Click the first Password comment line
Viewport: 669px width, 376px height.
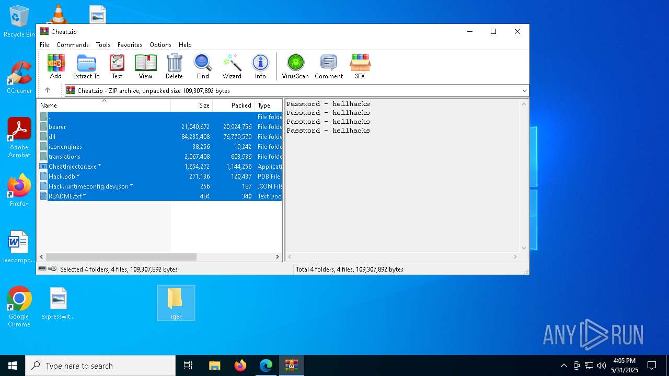tap(328, 104)
